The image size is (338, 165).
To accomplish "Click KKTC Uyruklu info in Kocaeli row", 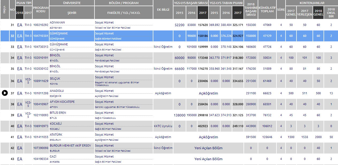I will click(163, 126).
